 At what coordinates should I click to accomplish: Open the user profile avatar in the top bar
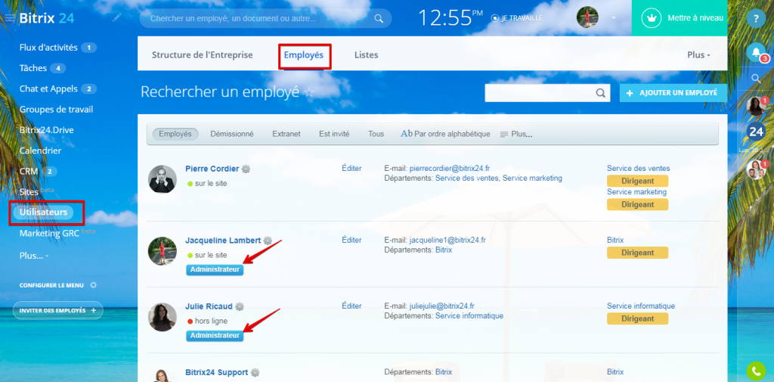click(x=587, y=17)
